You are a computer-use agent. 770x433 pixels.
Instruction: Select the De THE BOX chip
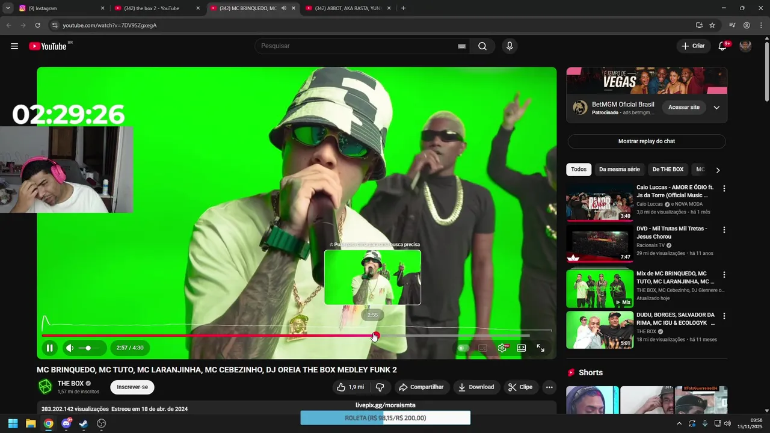(668, 170)
